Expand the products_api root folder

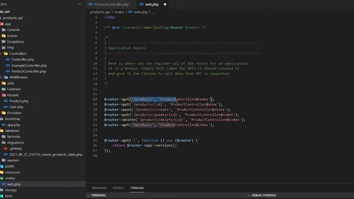coord(13,18)
